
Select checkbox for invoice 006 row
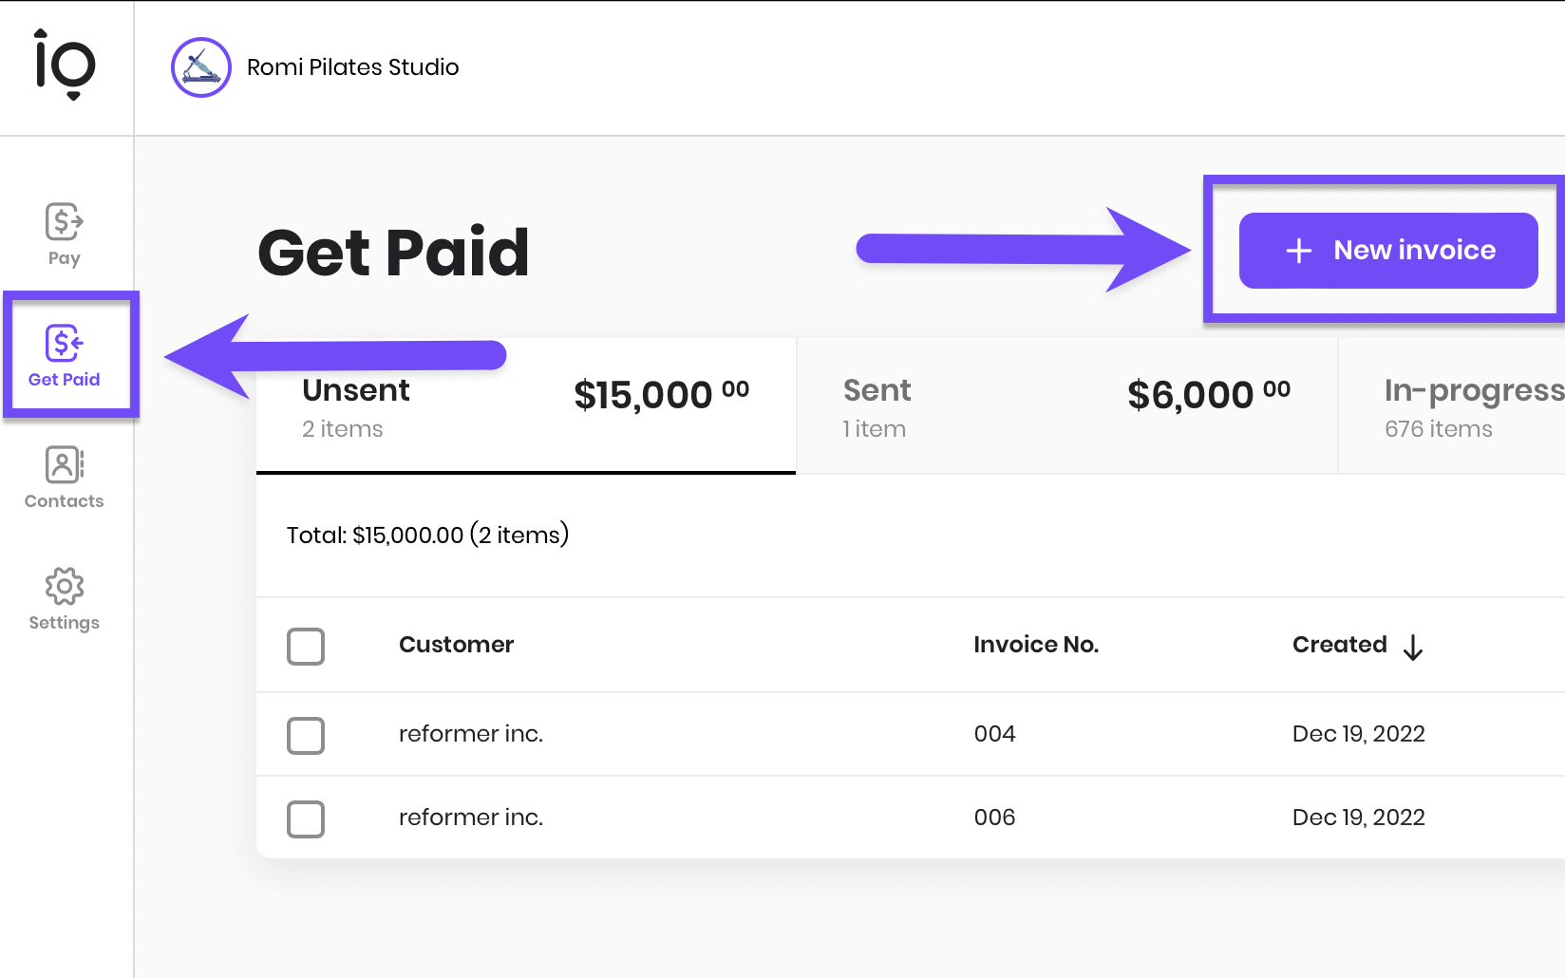tap(306, 819)
